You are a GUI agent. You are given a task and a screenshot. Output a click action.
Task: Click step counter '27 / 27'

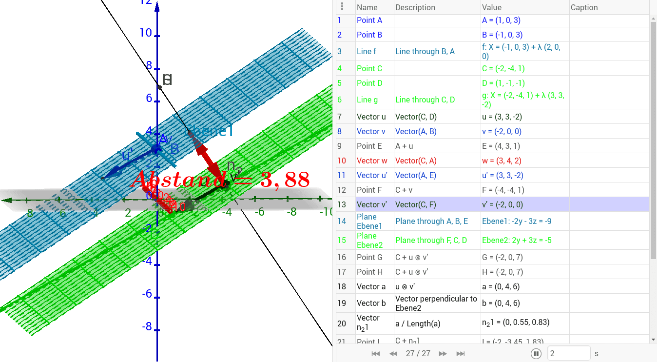pos(418,354)
